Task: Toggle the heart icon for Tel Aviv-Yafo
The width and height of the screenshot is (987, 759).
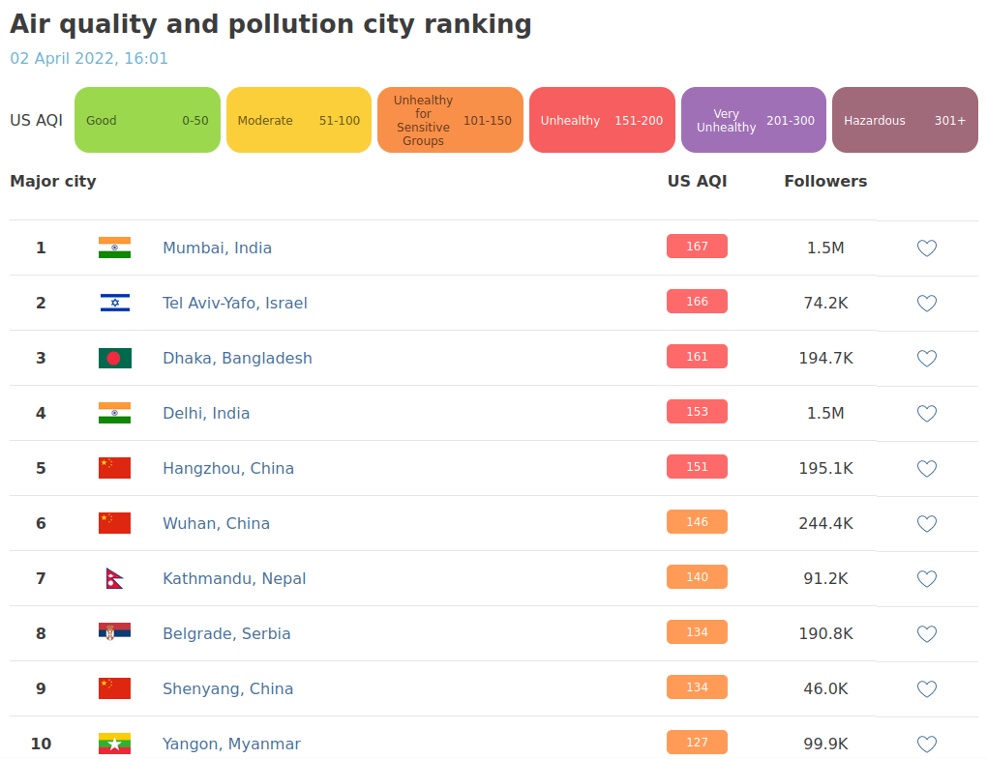Action: [926, 304]
